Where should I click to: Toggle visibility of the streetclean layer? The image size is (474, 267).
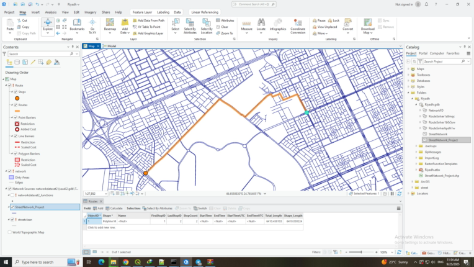[x=12, y=220]
